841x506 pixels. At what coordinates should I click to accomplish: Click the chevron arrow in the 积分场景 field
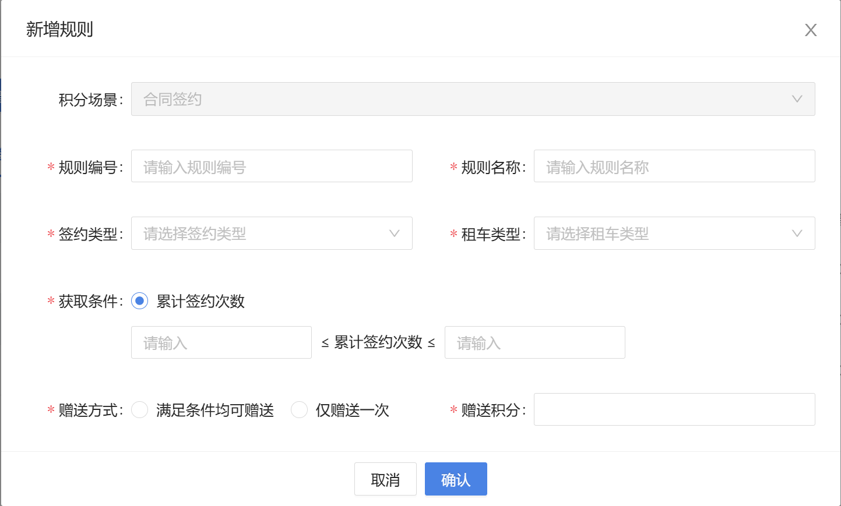[797, 99]
